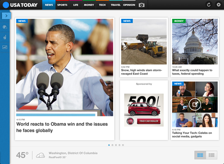Open 'What exactly could happen to taxes' story
Viewport: 224px width, 164px height.
click(192, 72)
